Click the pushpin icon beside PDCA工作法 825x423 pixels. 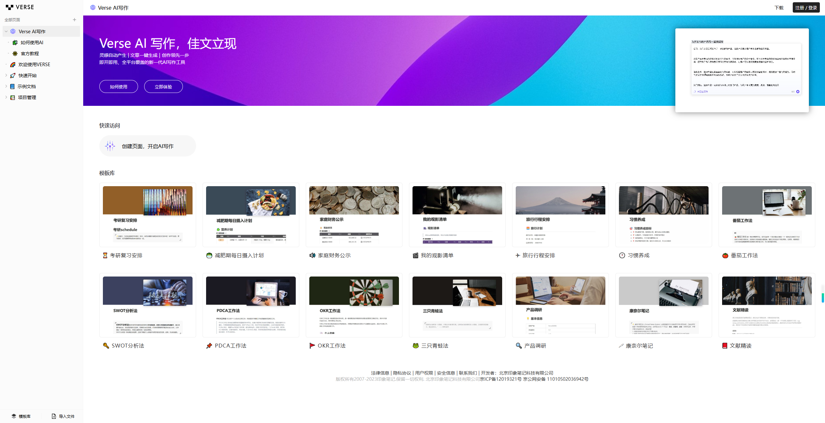209,346
